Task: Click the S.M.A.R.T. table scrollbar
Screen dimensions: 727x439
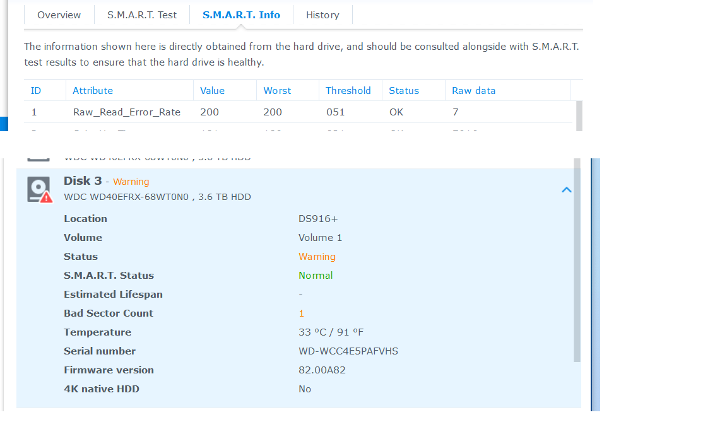Action: pyautogui.click(x=579, y=116)
